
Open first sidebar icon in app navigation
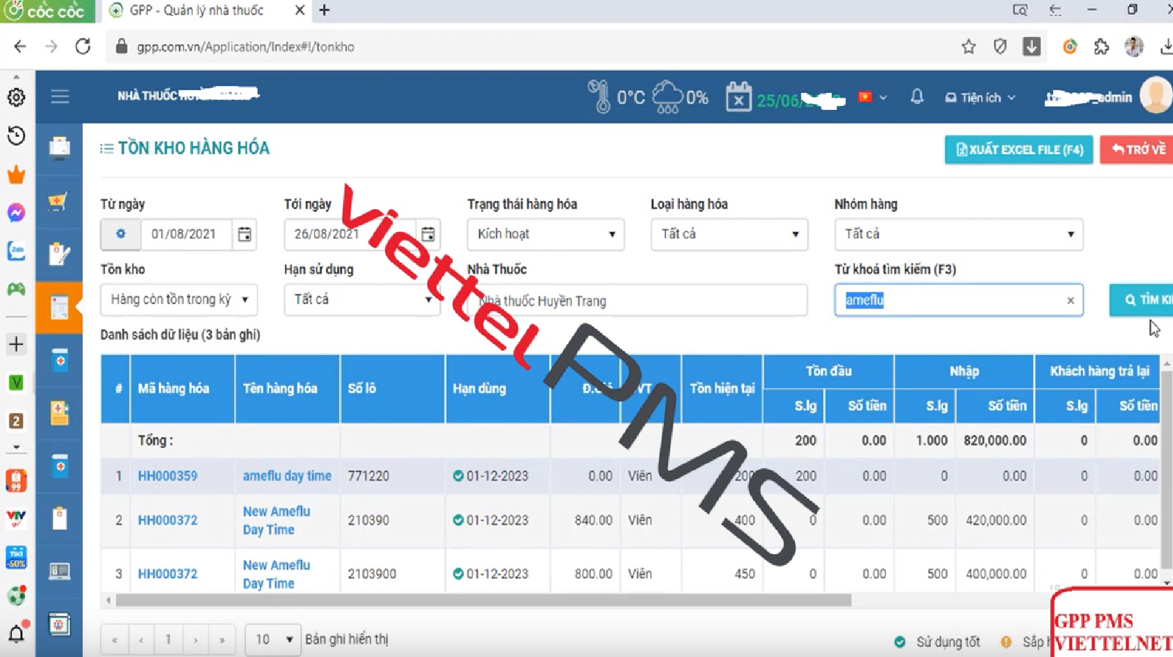click(60, 147)
